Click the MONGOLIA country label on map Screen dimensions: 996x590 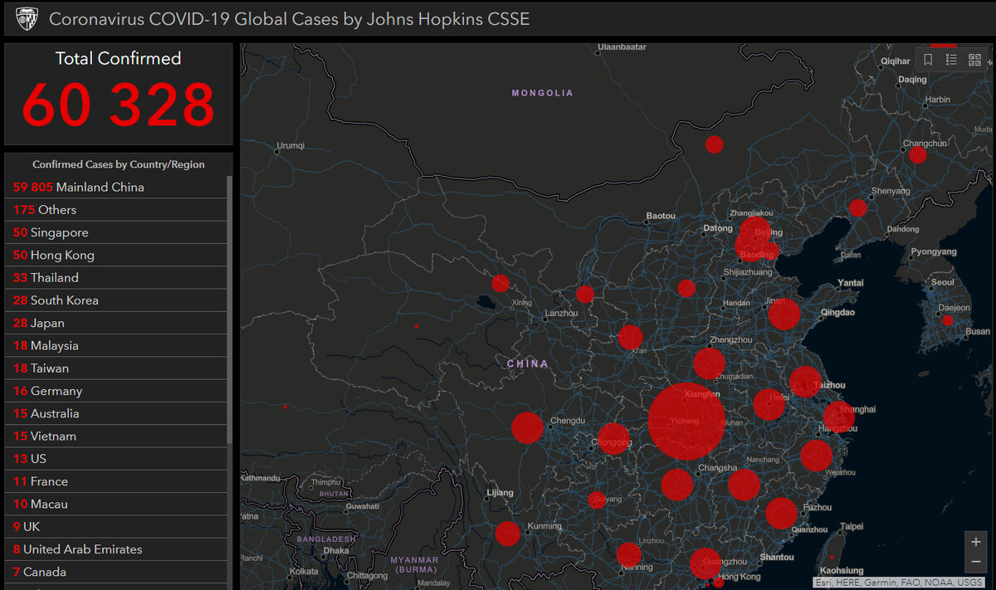[x=542, y=93]
